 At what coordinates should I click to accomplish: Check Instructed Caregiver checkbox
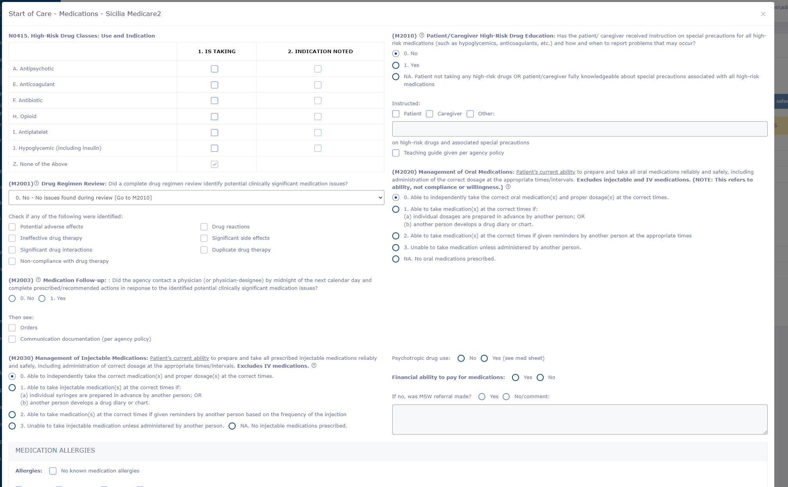tap(429, 114)
